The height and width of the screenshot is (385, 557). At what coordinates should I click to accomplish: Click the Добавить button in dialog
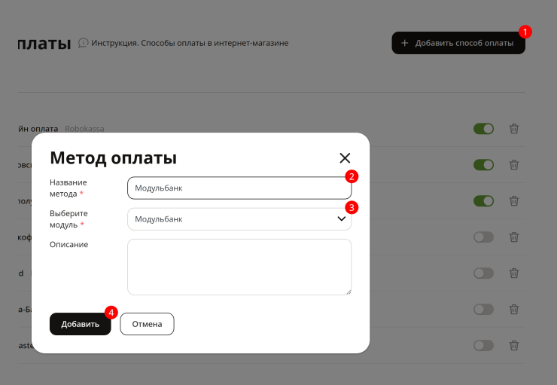point(81,324)
